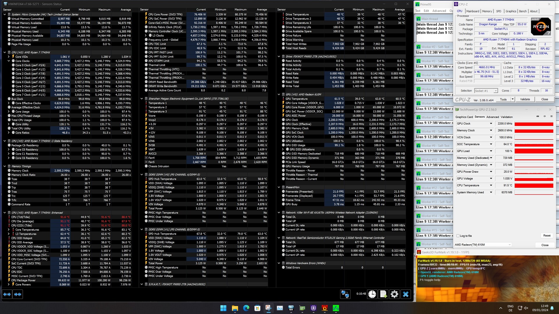Click the remote network computers icon
The image size is (559, 314).
click(345, 294)
